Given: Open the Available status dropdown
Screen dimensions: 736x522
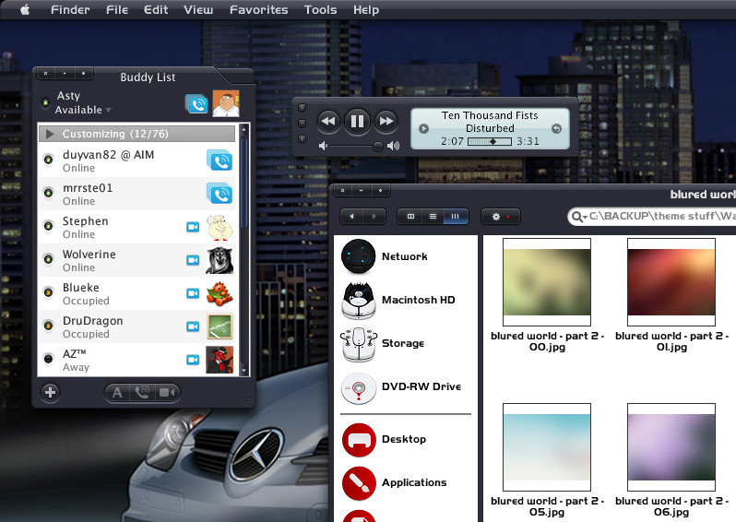Looking at the screenshot, I should pos(83,110).
